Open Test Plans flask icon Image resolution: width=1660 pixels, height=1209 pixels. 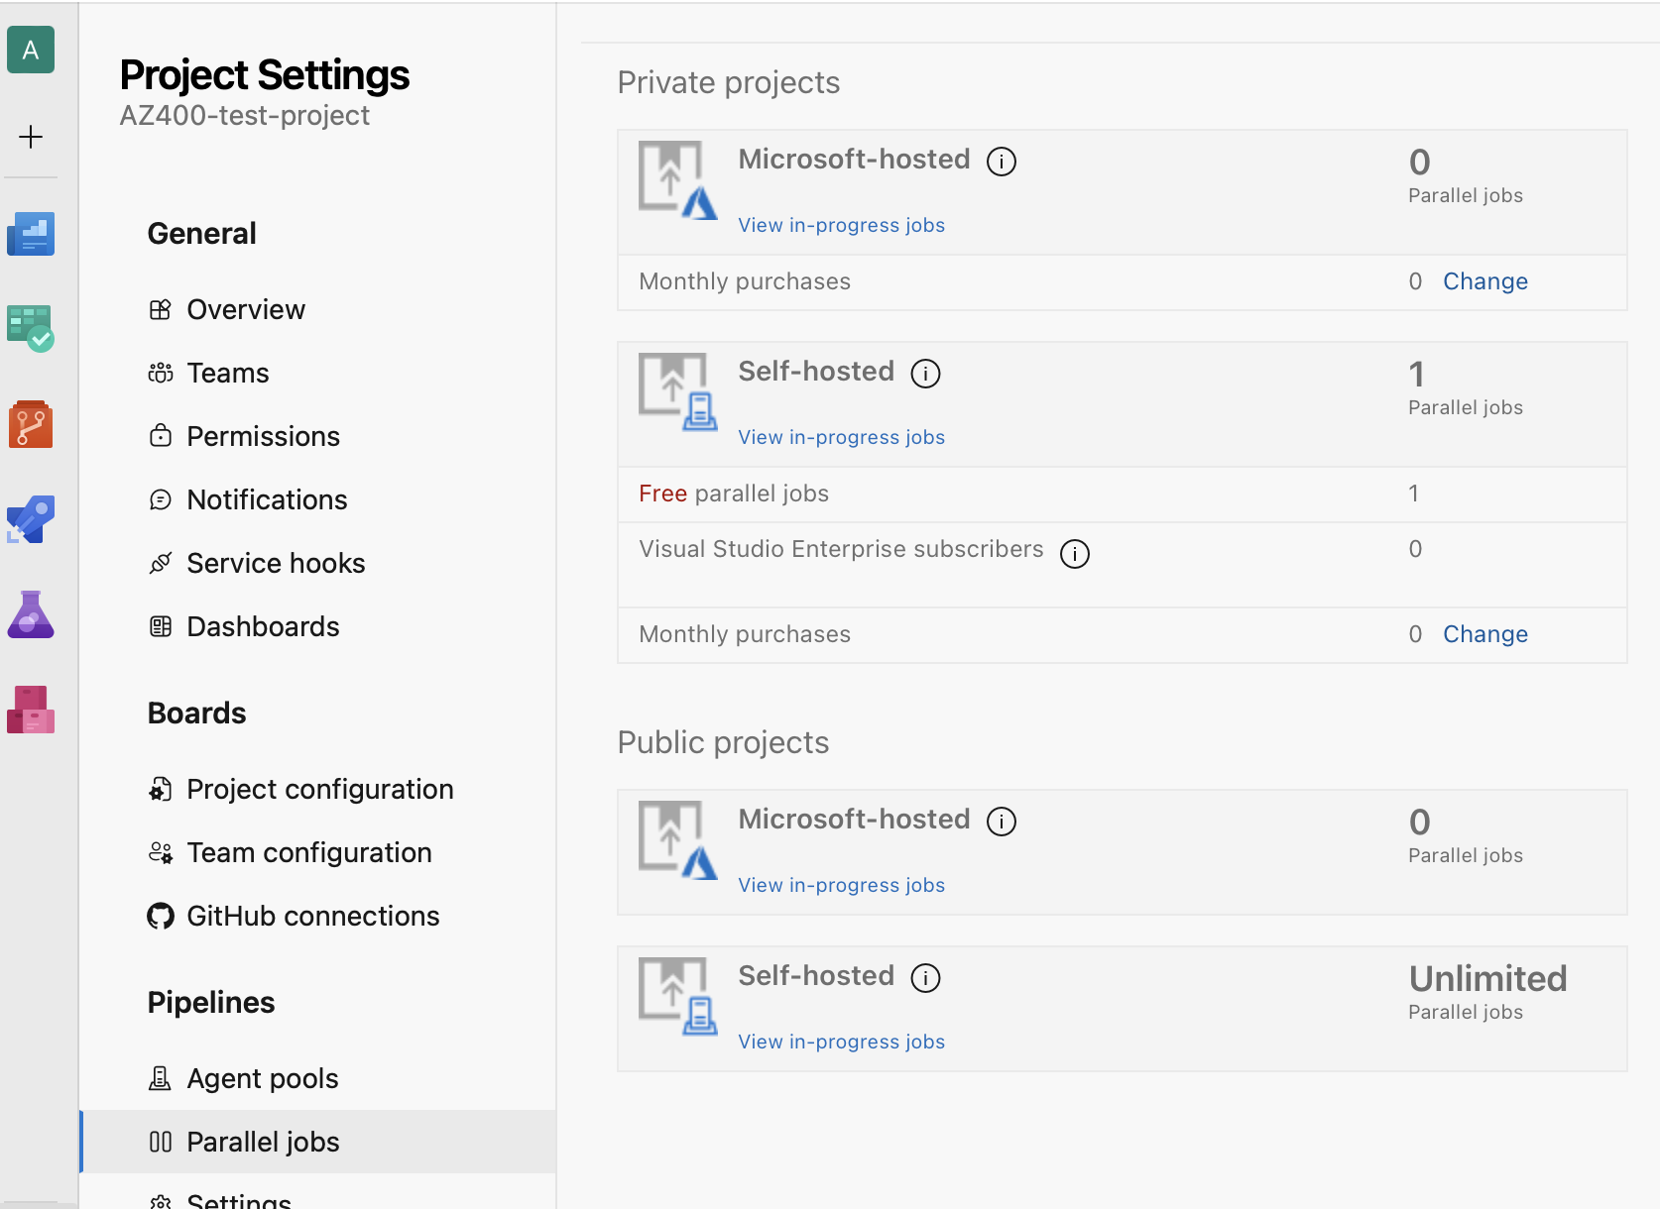pyautogui.click(x=31, y=614)
